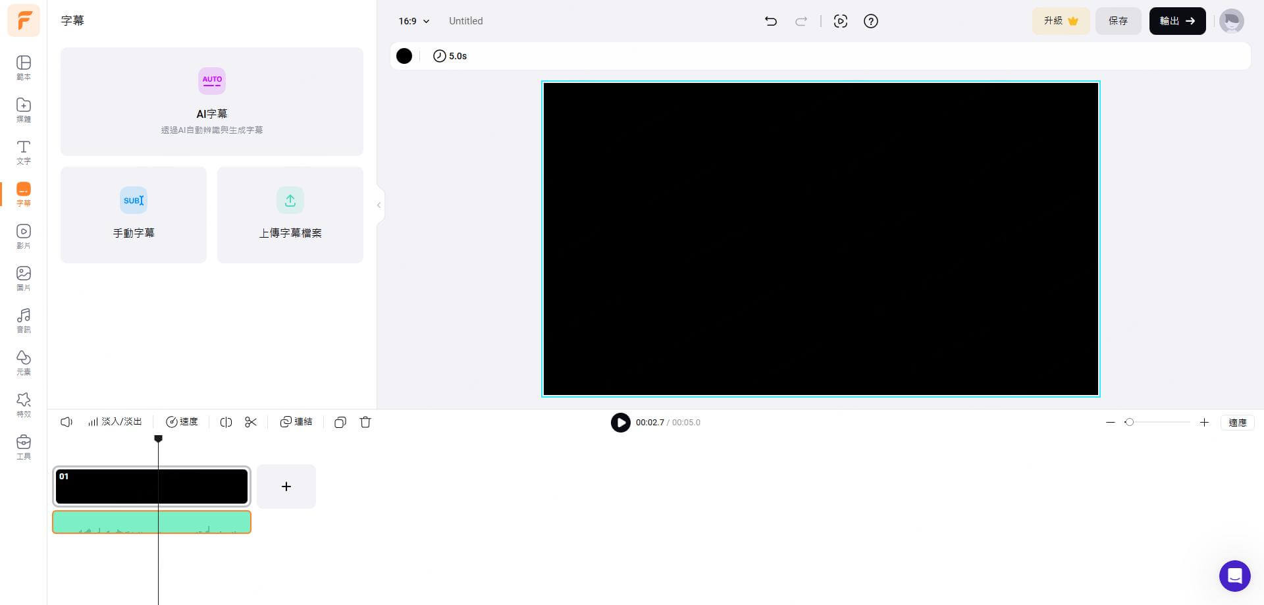This screenshot has width=1264, height=605.
Task: Select scene 01 clip thumbnail
Action: [151, 487]
